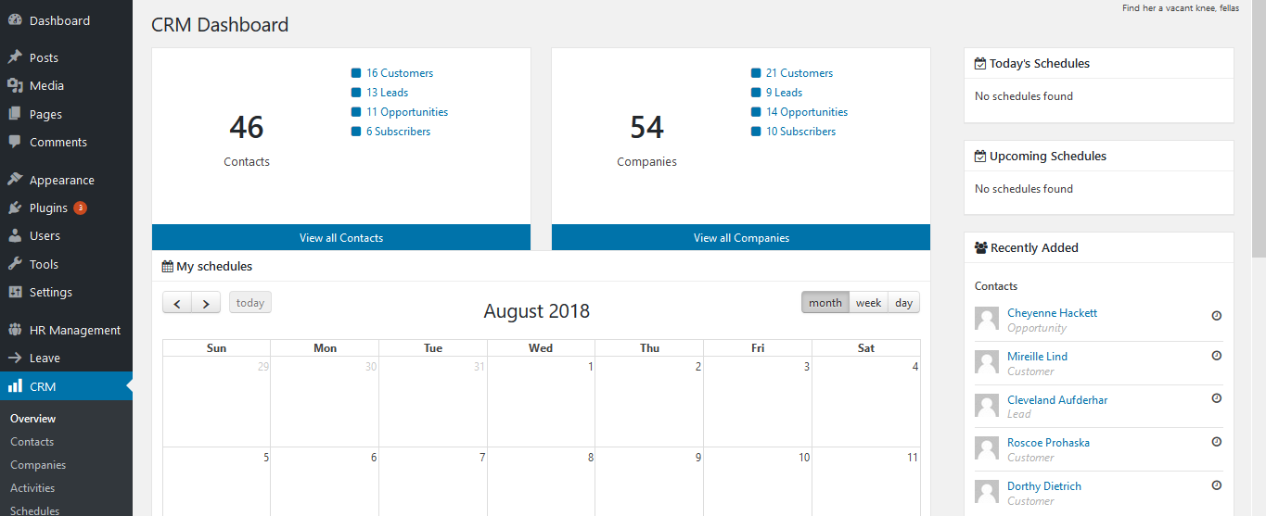Click the Users person icon

point(15,235)
